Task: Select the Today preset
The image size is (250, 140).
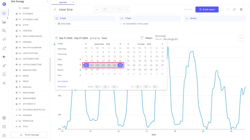Action: [x=60, y=44]
